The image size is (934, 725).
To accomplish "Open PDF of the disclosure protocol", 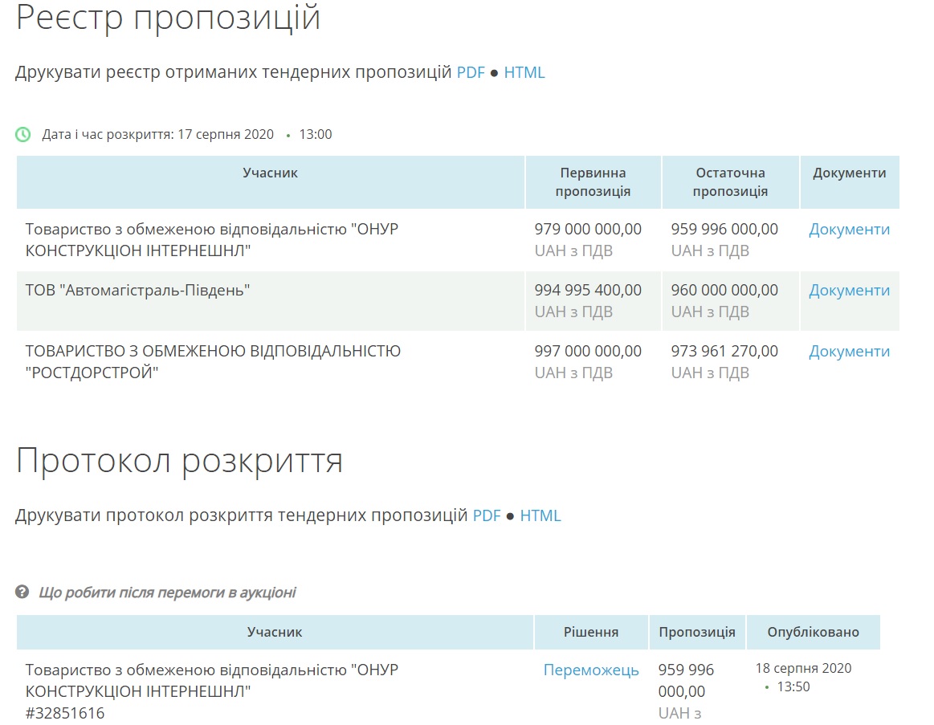I will [x=487, y=515].
